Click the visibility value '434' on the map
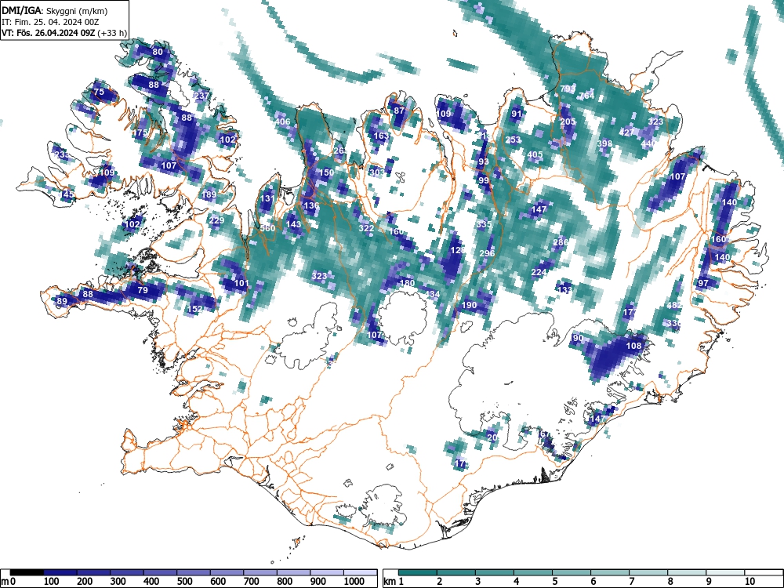The image size is (784, 588). click(x=432, y=293)
